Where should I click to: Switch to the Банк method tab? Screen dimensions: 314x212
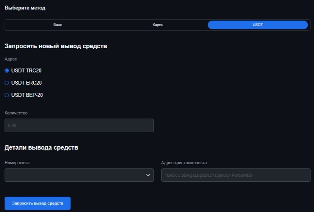coord(58,25)
